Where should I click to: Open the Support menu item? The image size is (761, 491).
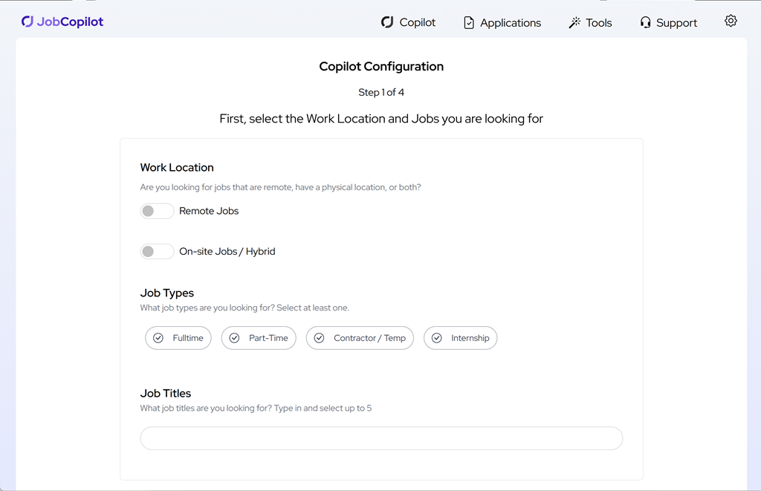(668, 23)
